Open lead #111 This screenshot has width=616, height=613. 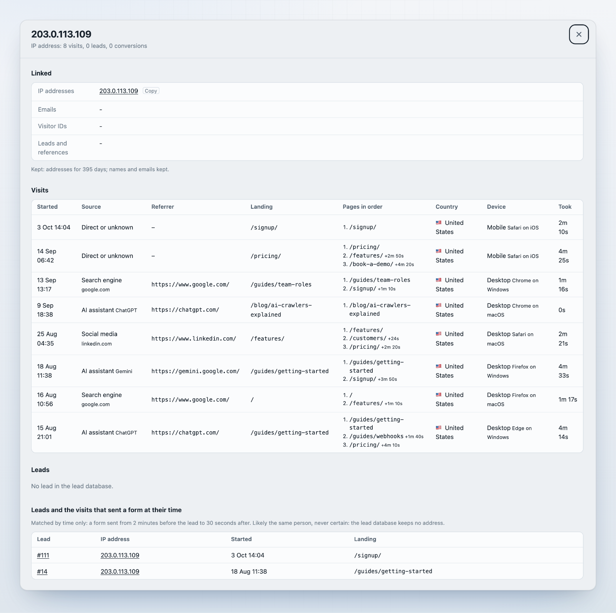point(43,555)
